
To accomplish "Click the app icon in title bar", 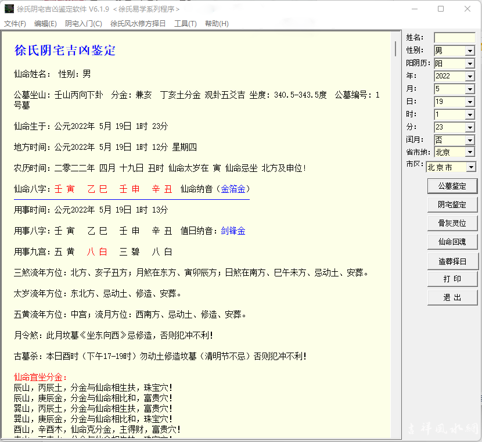I will click(x=9, y=9).
